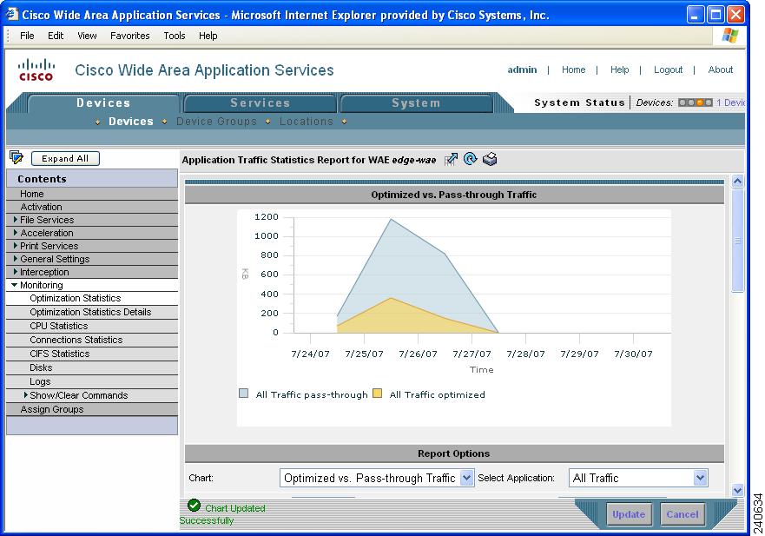The image size is (765, 536).
Task: Click the Home link in the top header
Action: (x=573, y=69)
